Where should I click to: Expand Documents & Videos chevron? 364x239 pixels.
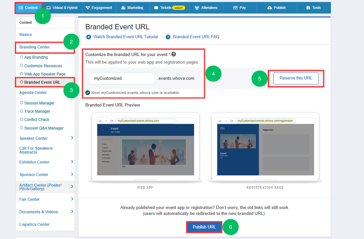tap(72, 211)
